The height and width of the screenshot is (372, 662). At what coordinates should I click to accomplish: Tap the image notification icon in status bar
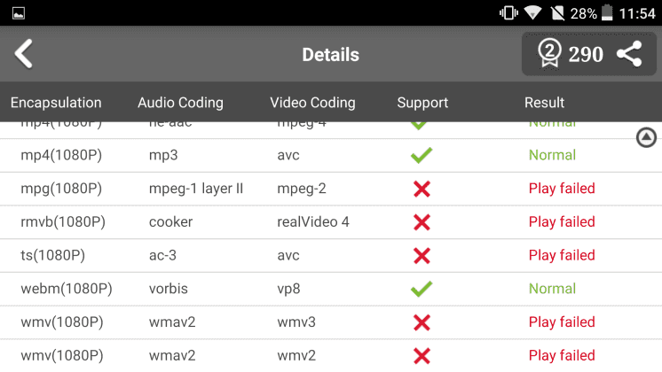pyautogui.click(x=19, y=13)
